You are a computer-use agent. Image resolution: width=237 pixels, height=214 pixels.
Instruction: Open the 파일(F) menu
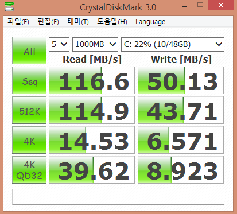[x=18, y=21]
